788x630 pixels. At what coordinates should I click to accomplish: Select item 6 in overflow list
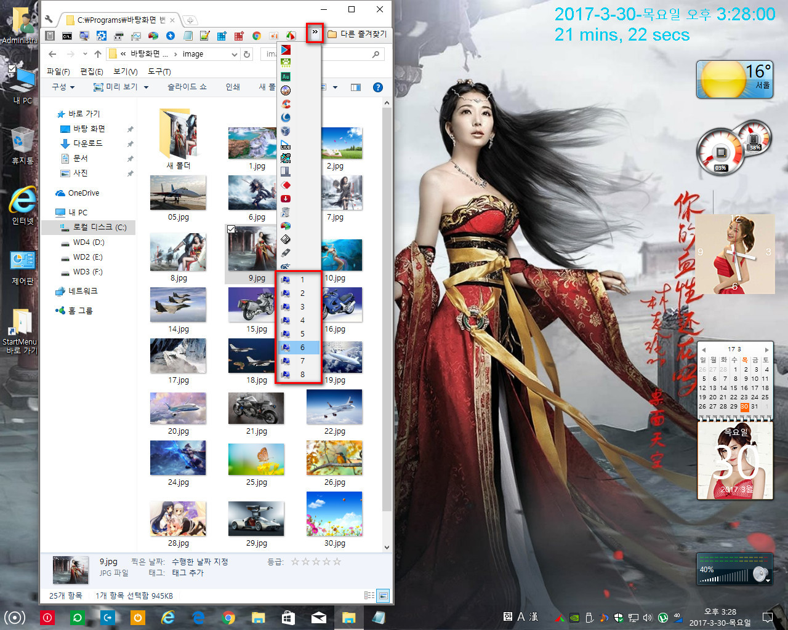coord(299,348)
